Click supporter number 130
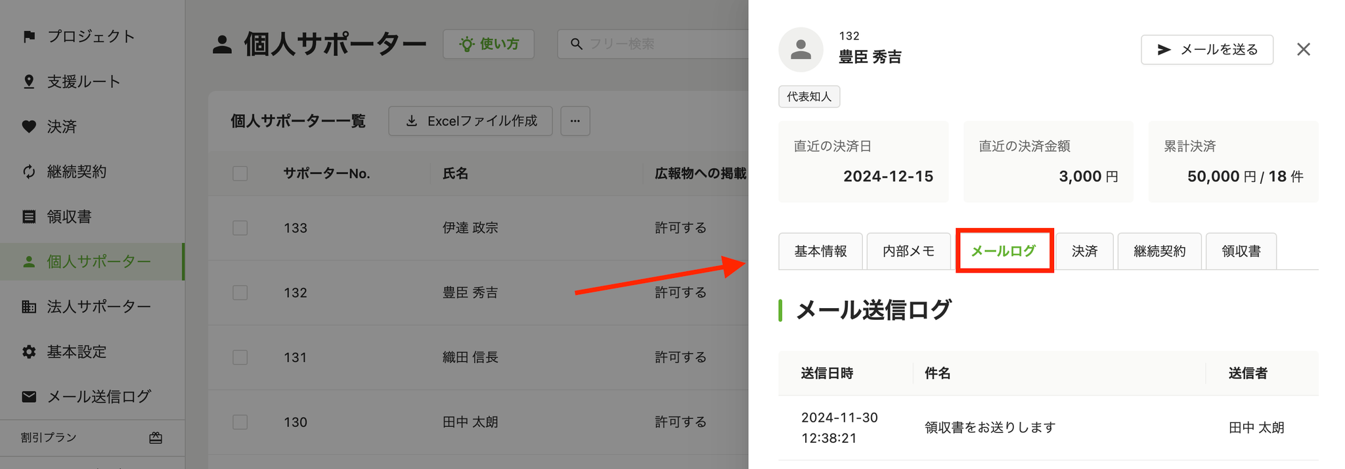 pyautogui.click(x=296, y=422)
